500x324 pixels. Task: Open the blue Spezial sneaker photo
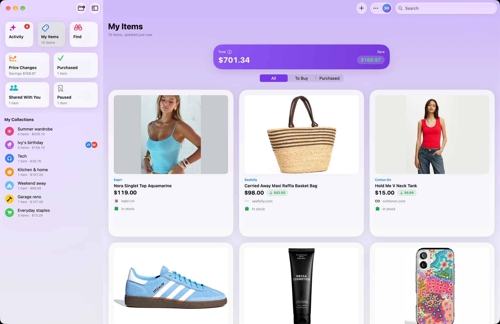(x=171, y=286)
